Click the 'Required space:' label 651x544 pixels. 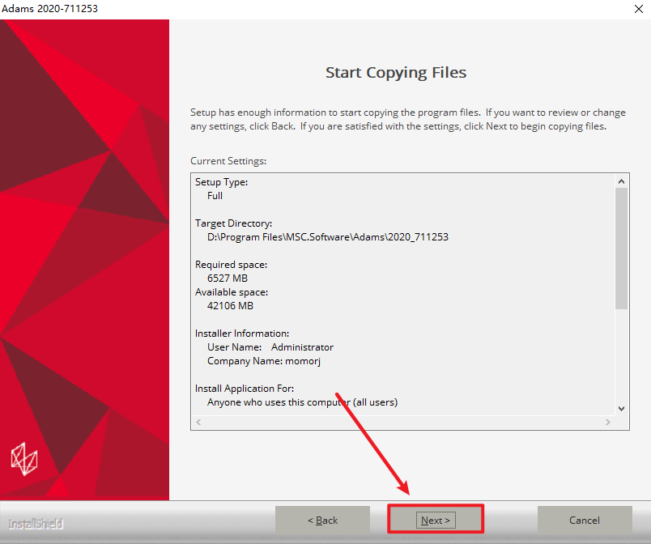[x=232, y=265]
